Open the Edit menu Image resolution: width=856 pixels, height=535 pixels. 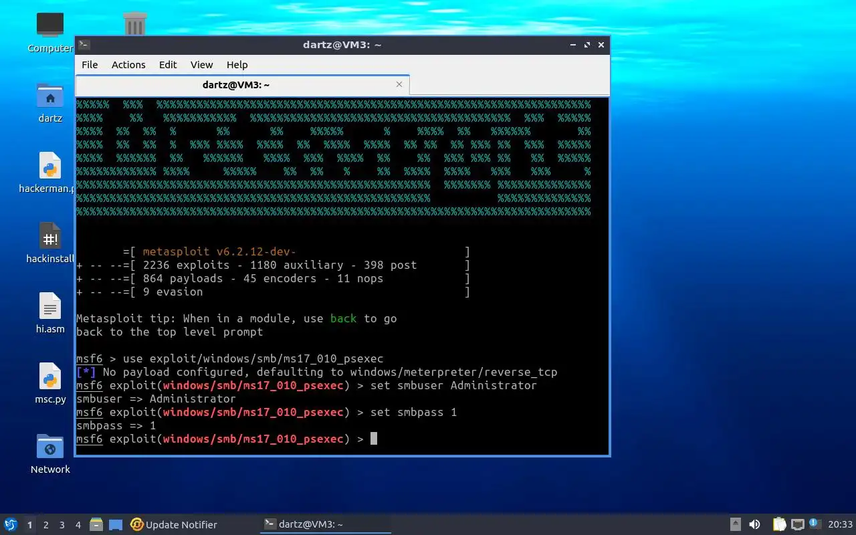168,65
